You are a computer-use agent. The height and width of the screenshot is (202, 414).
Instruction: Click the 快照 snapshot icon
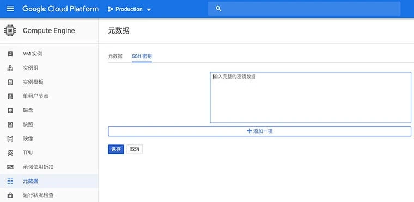(10, 124)
